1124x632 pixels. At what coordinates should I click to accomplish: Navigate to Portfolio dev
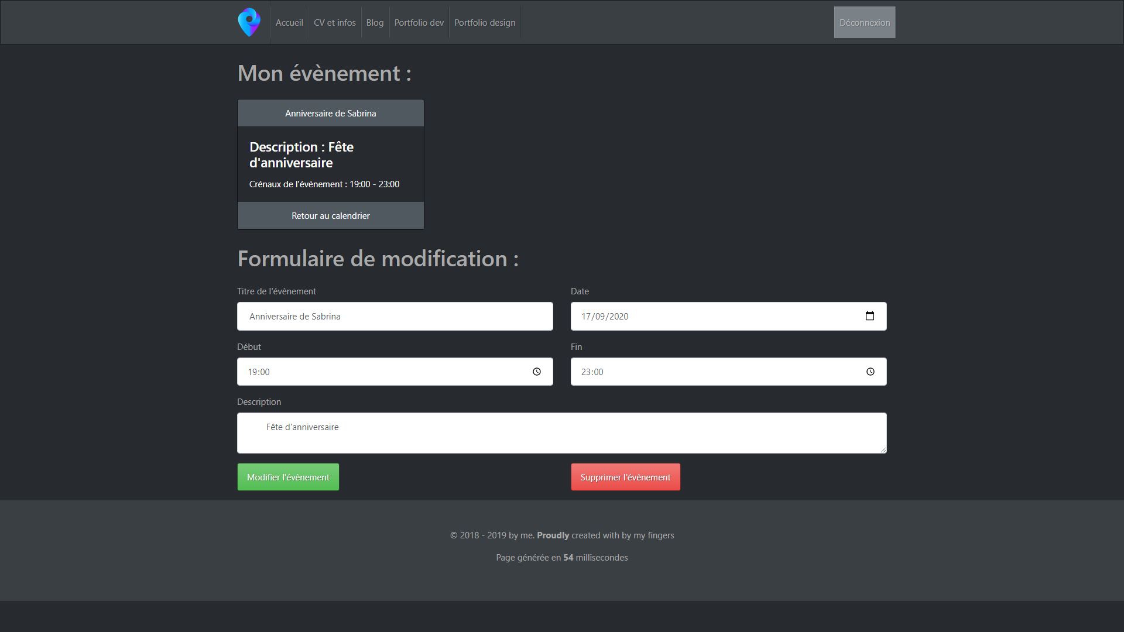point(419,23)
